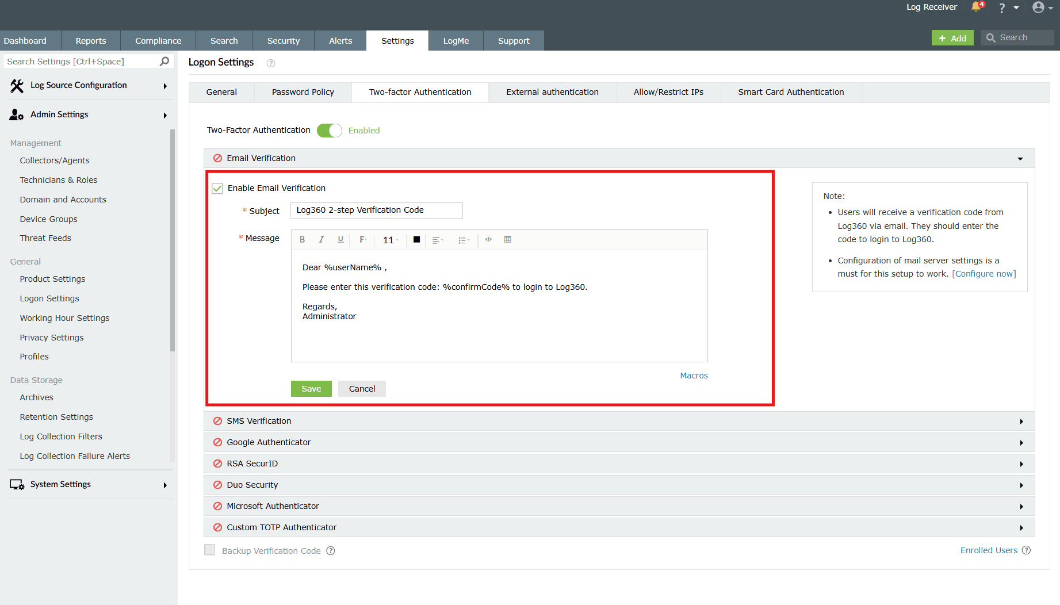Open the External authentication tab

[x=552, y=92]
